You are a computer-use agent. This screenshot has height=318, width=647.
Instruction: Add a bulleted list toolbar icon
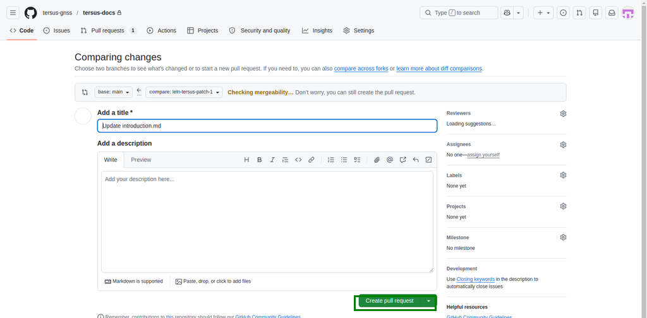[x=344, y=160]
